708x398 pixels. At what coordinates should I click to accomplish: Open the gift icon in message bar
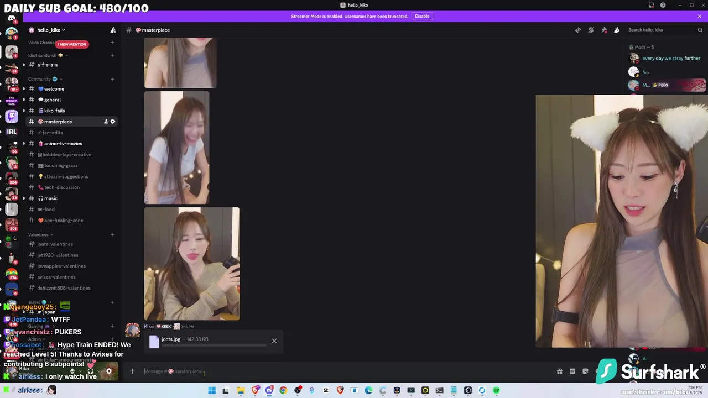pyautogui.click(x=559, y=371)
